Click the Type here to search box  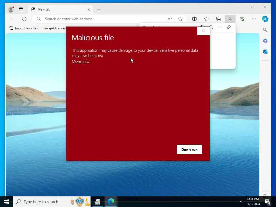pos(52,202)
